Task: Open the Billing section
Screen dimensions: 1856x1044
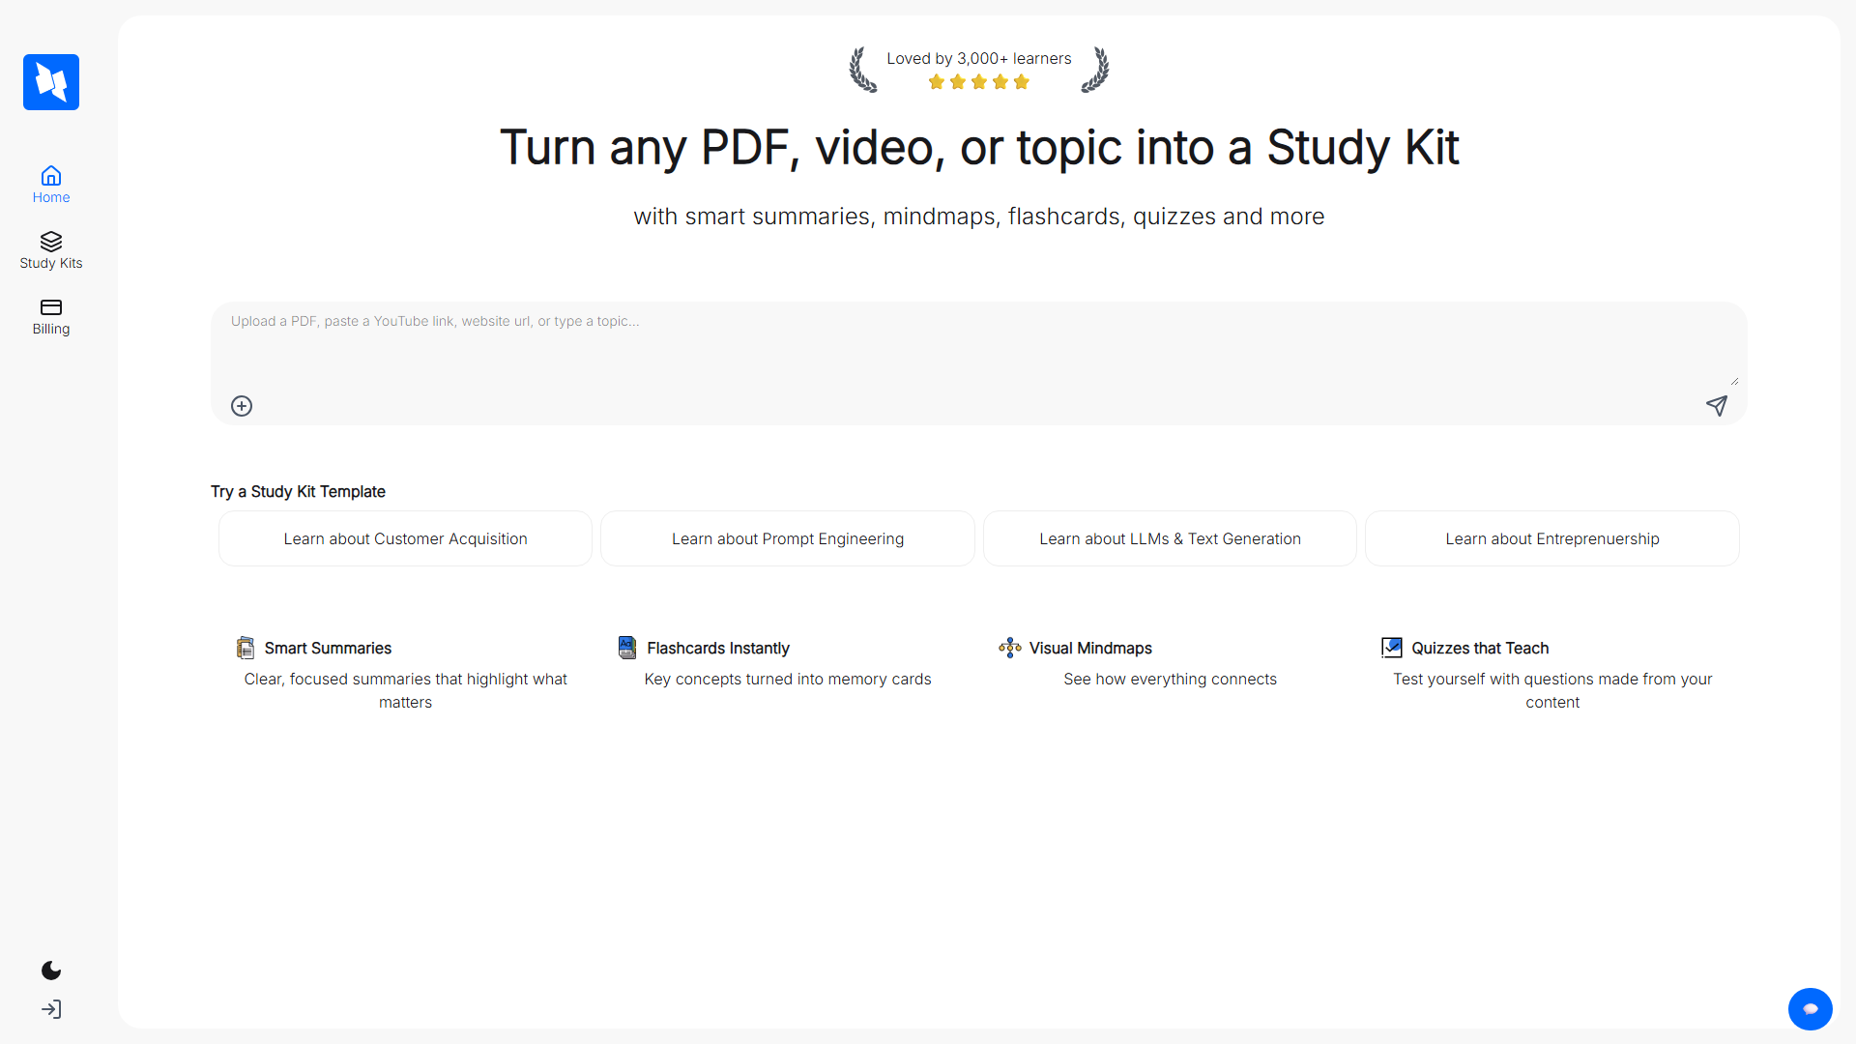Action: tap(50, 308)
